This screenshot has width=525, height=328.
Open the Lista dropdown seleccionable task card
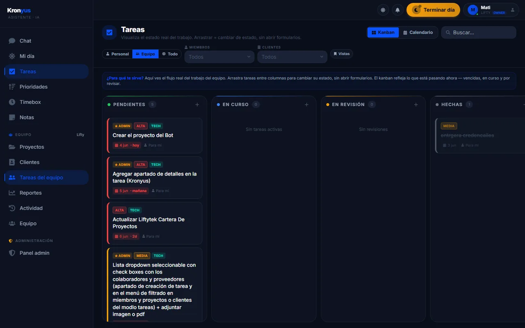pos(155,285)
